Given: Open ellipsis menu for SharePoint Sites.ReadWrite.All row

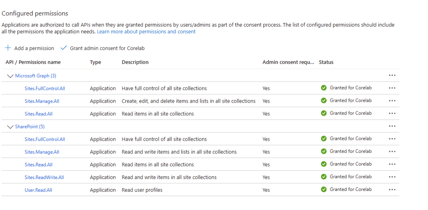Looking at the screenshot, I should point(392,177).
